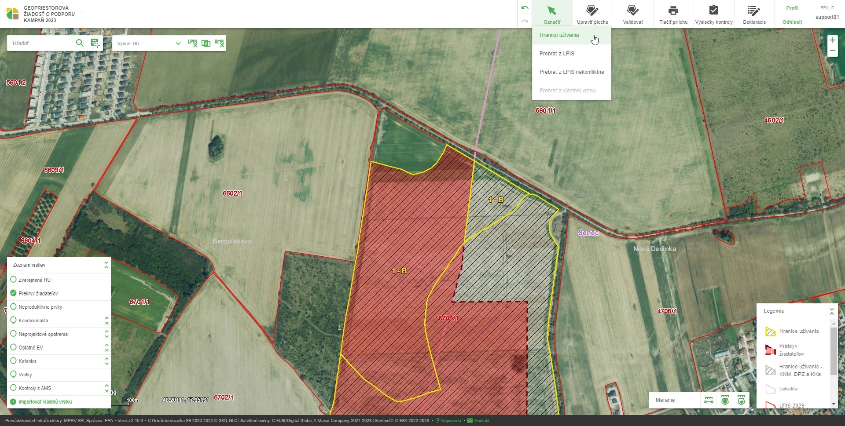The height and width of the screenshot is (426, 845).
Task: Select Prebrať z LPIS menu option
Action: tap(557, 54)
